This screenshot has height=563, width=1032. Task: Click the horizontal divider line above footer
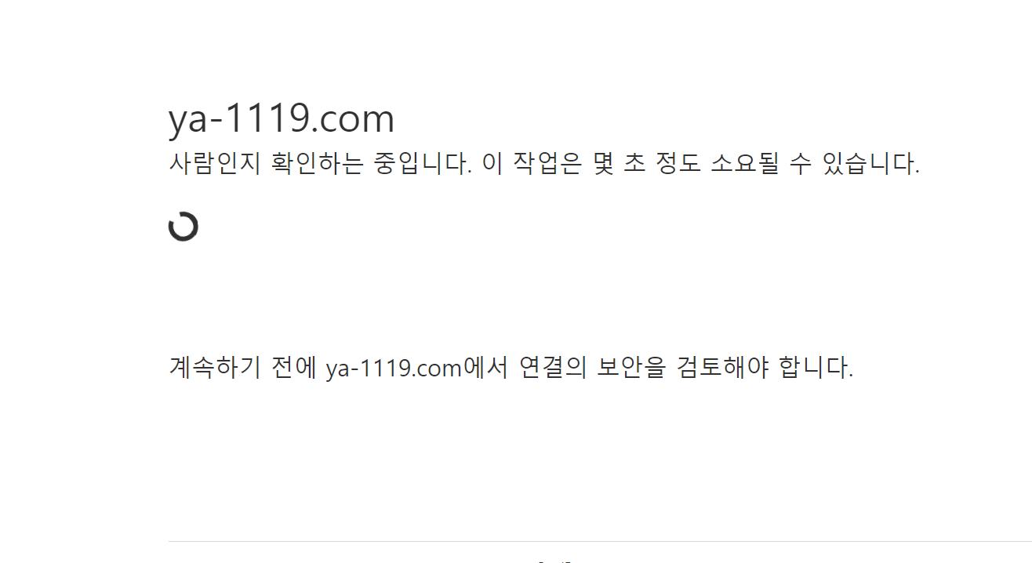click(600, 541)
